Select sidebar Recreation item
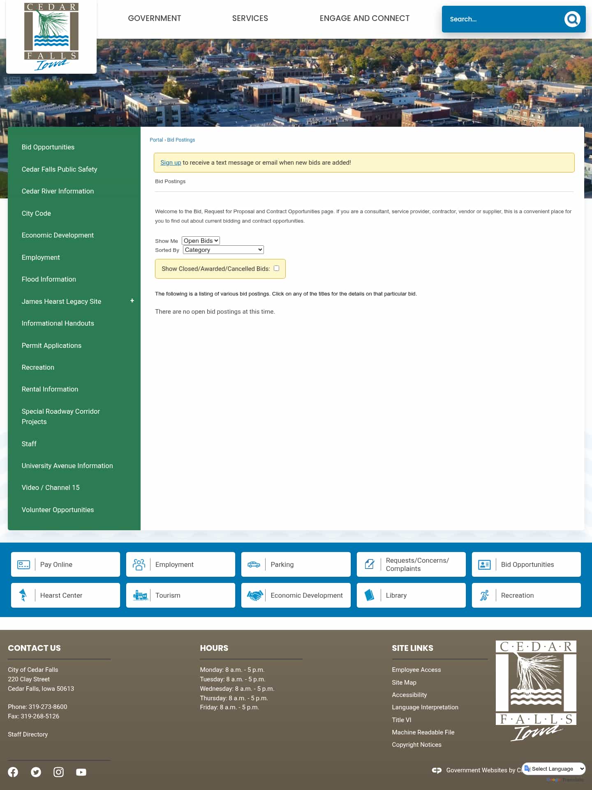Screen dimensions: 592x790 [x=38, y=367]
